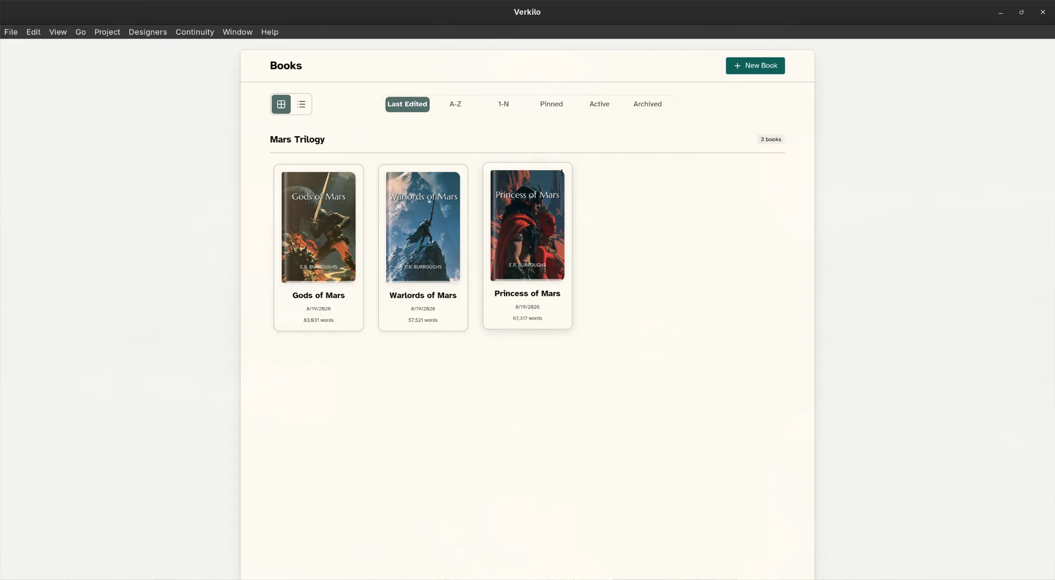Open the Continuity menu
The height and width of the screenshot is (580, 1055).
pos(195,32)
